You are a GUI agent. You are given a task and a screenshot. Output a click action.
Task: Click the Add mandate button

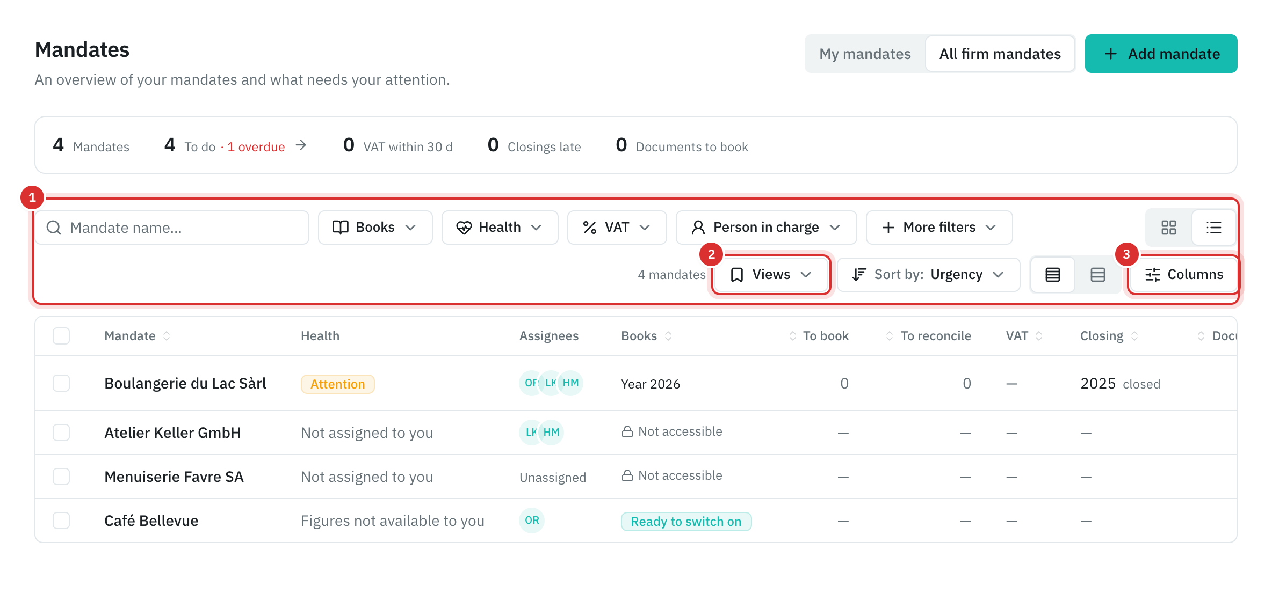(1161, 54)
